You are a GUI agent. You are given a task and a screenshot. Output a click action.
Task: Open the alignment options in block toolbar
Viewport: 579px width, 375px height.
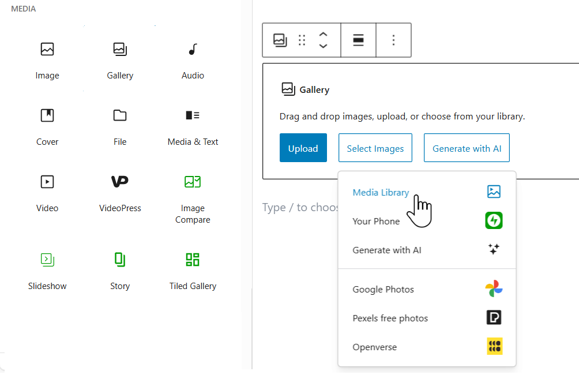click(358, 40)
